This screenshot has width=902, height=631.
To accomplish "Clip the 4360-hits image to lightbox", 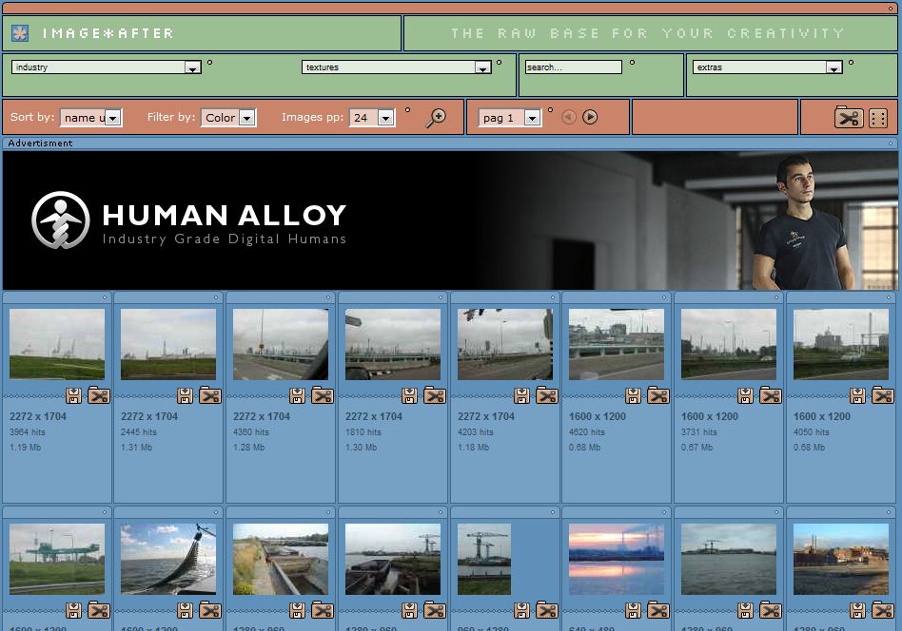I will [323, 395].
